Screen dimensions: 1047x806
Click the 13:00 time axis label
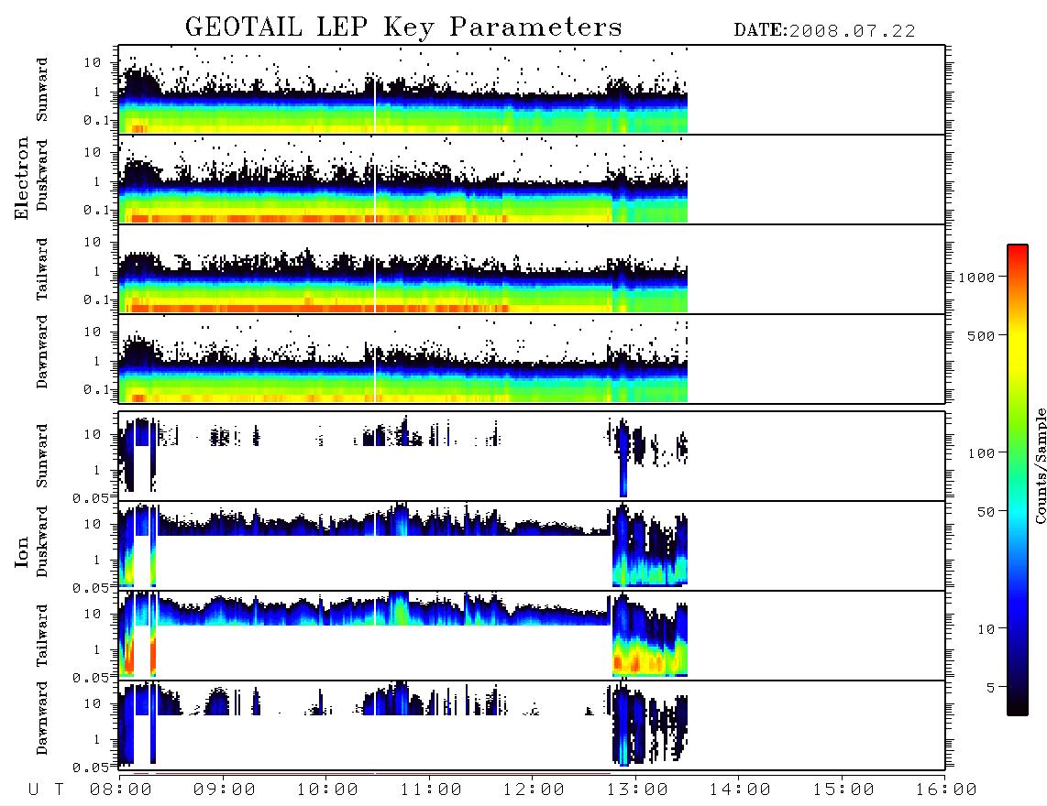coord(637,790)
